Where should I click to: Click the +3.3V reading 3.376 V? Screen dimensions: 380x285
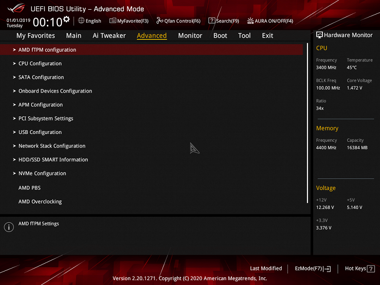coord(323,228)
